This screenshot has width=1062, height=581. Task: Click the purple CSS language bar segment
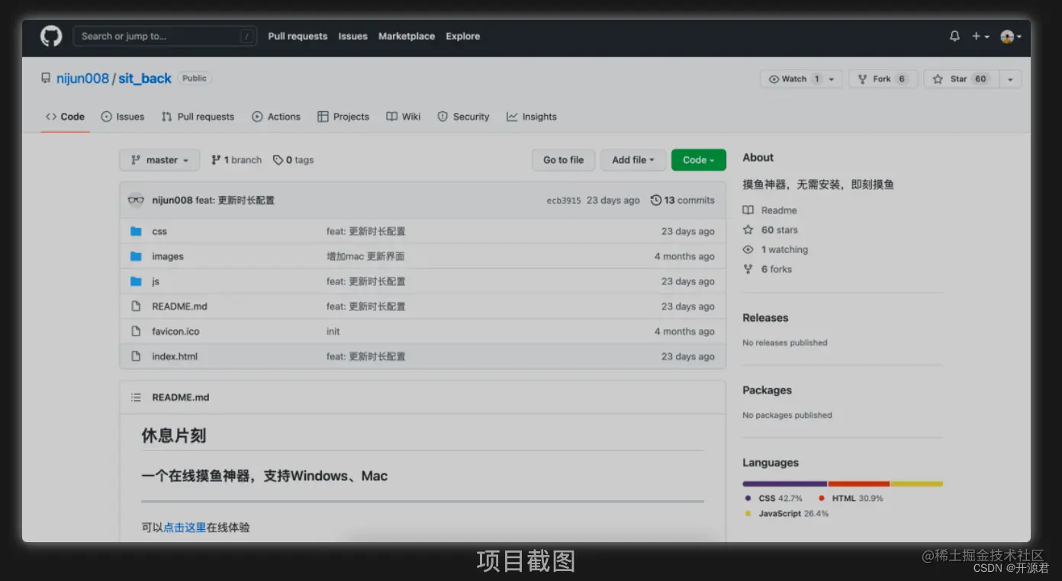(x=785, y=483)
